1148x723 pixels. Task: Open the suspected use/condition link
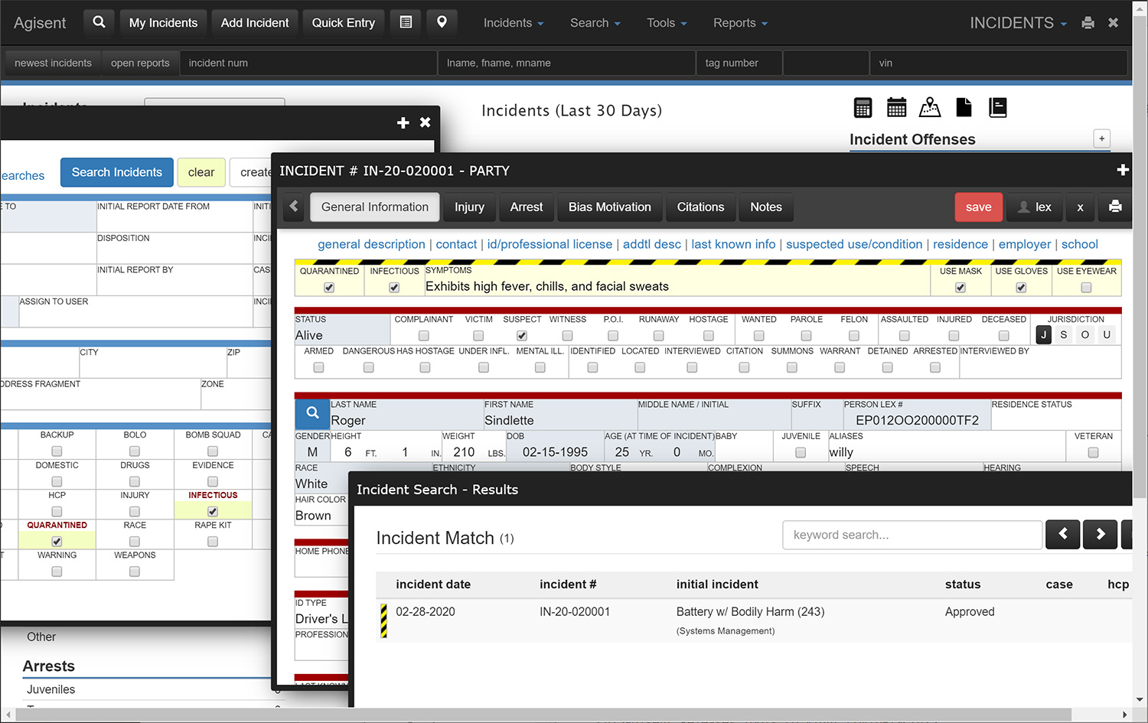(854, 244)
